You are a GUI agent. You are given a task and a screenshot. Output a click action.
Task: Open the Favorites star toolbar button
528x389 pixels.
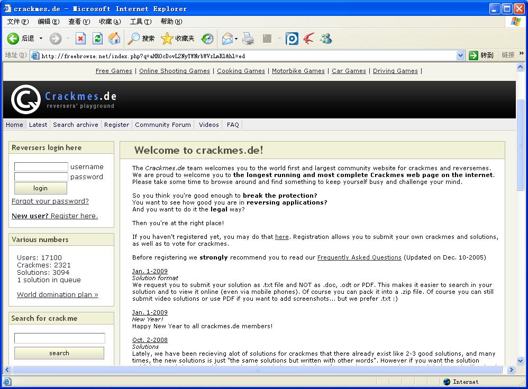coord(177,39)
